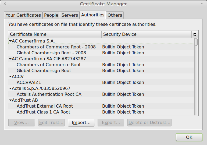
Task: Open the People tab
Action: coord(51,15)
